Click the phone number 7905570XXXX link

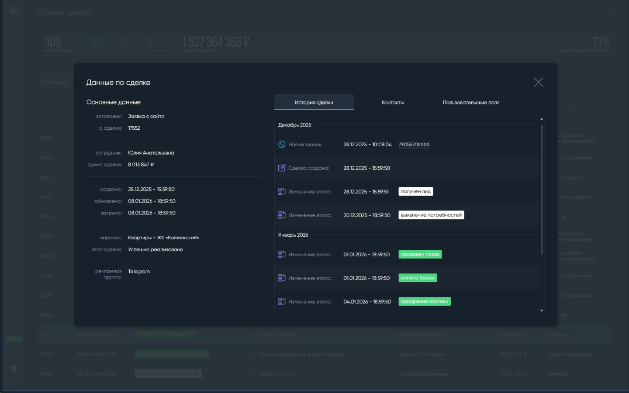pyautogui.click(x=414, y=145)
